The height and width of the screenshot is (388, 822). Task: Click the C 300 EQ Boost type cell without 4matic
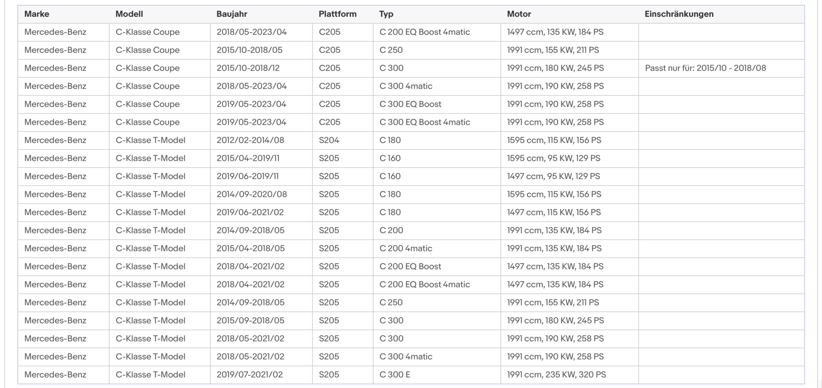tap(437, 104)
